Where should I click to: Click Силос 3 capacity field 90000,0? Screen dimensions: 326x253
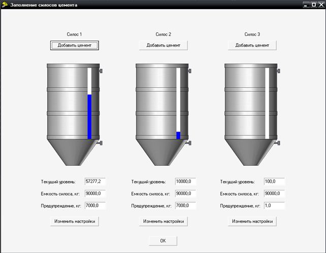274,194
